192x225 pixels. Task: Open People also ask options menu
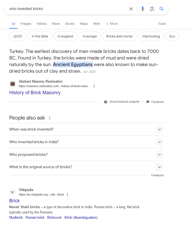pos(50,118)
